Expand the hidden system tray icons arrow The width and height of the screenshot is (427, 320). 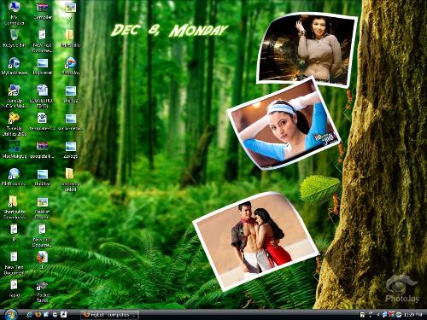click(378, 315)
